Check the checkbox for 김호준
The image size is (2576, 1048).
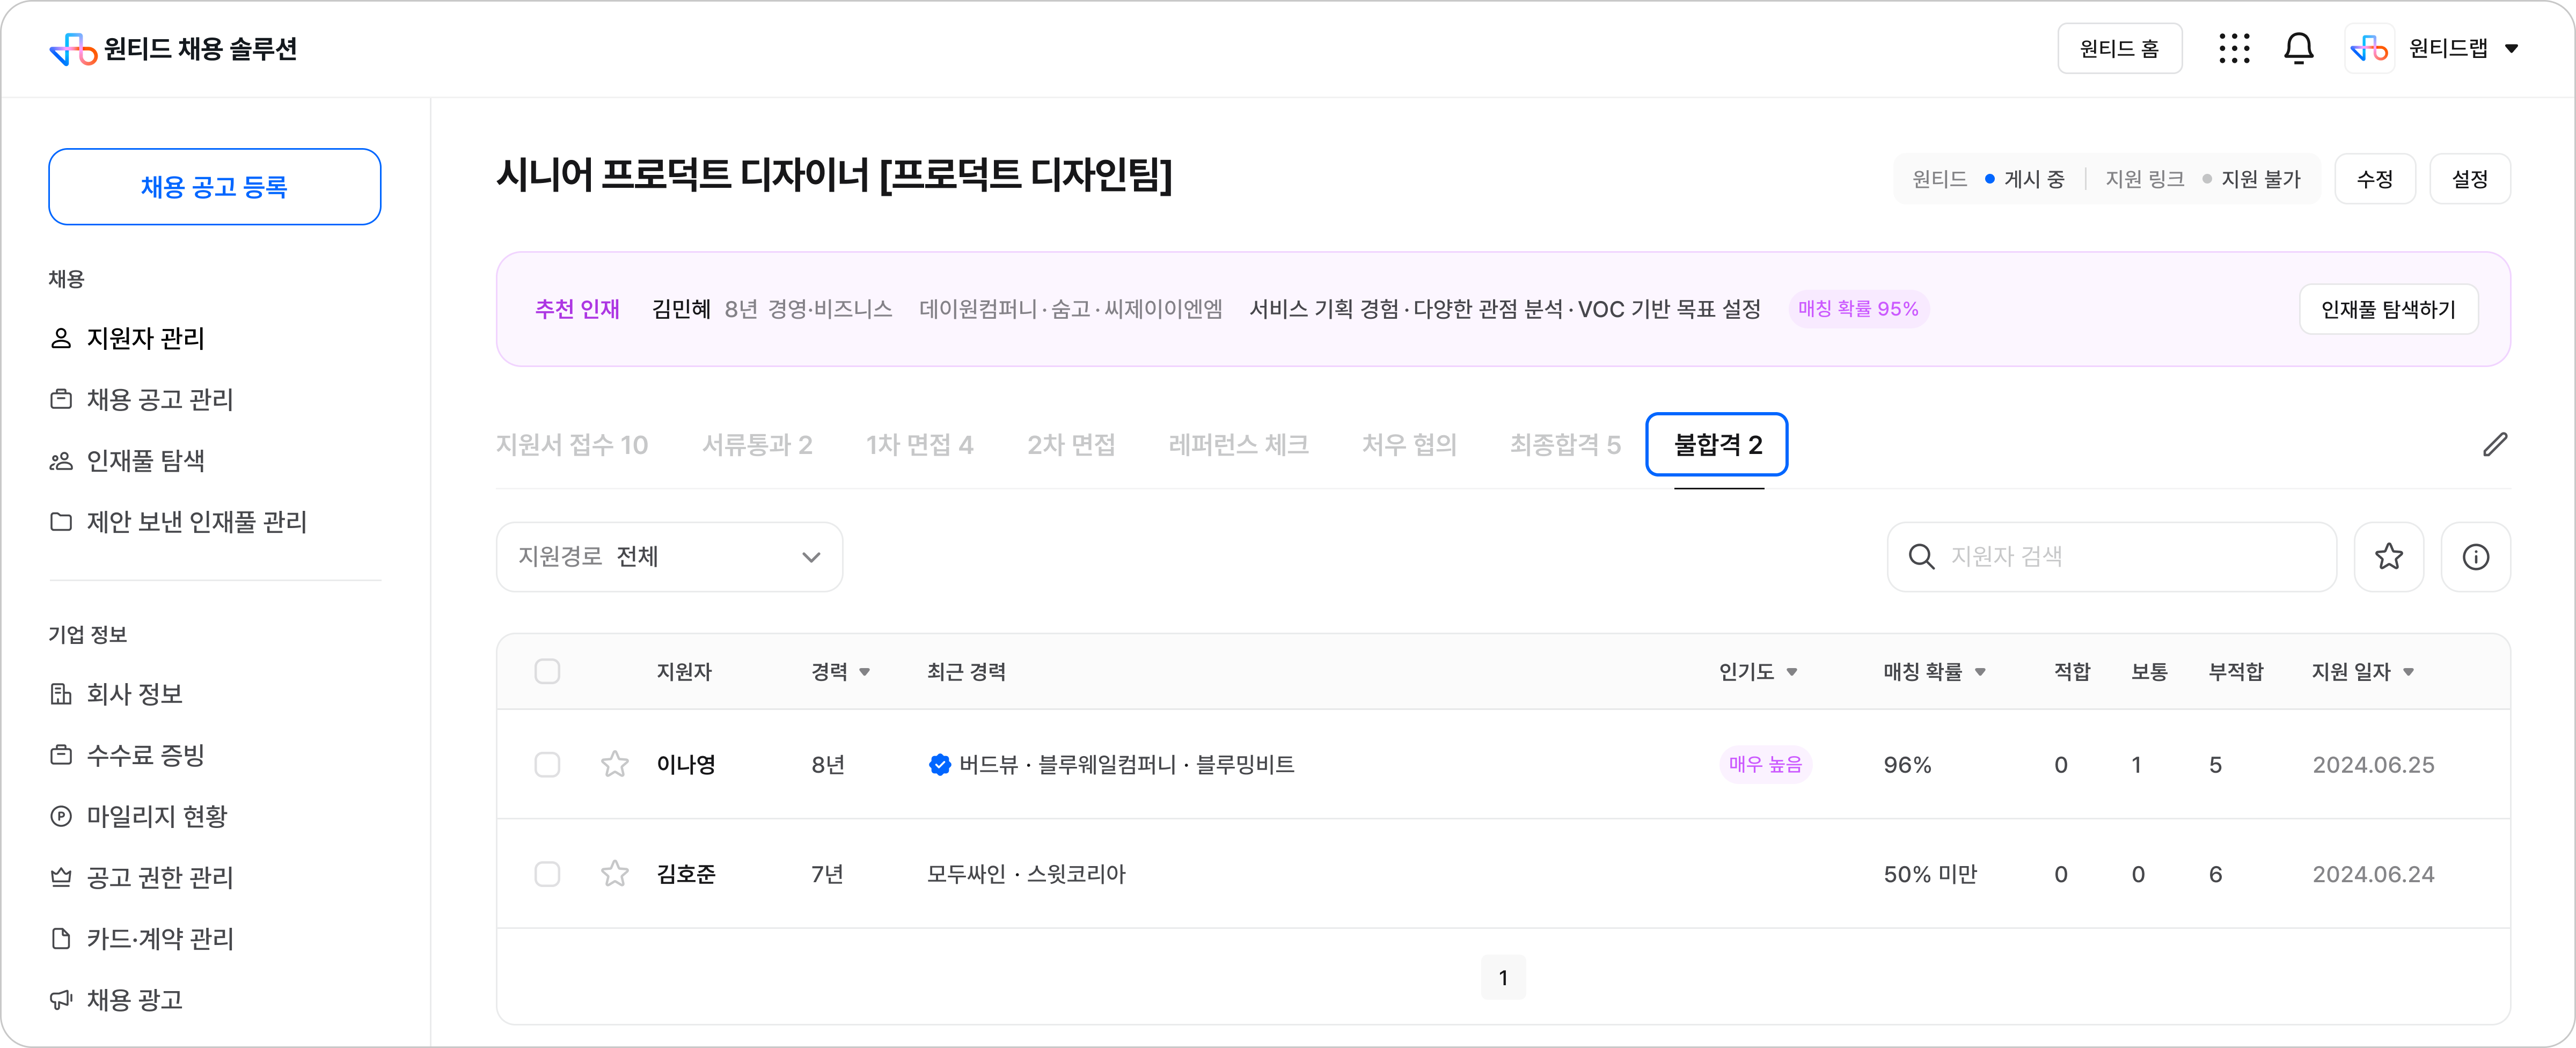click(x=547, y=874)
